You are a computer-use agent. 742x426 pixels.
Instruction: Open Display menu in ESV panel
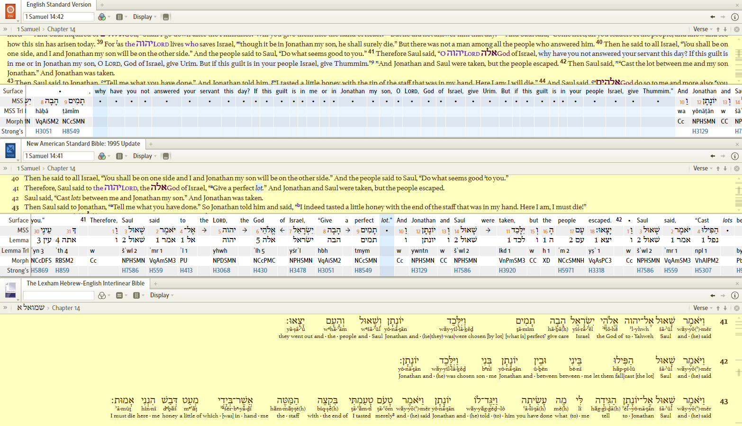point(145,17)
